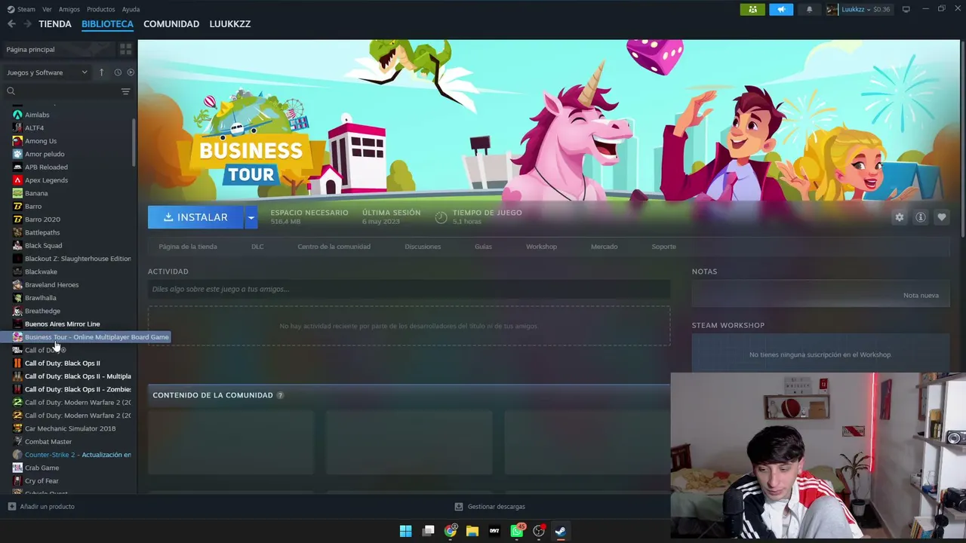Click Página principal in the sidebar
The image size is (966, 543).
pos(30,49)
